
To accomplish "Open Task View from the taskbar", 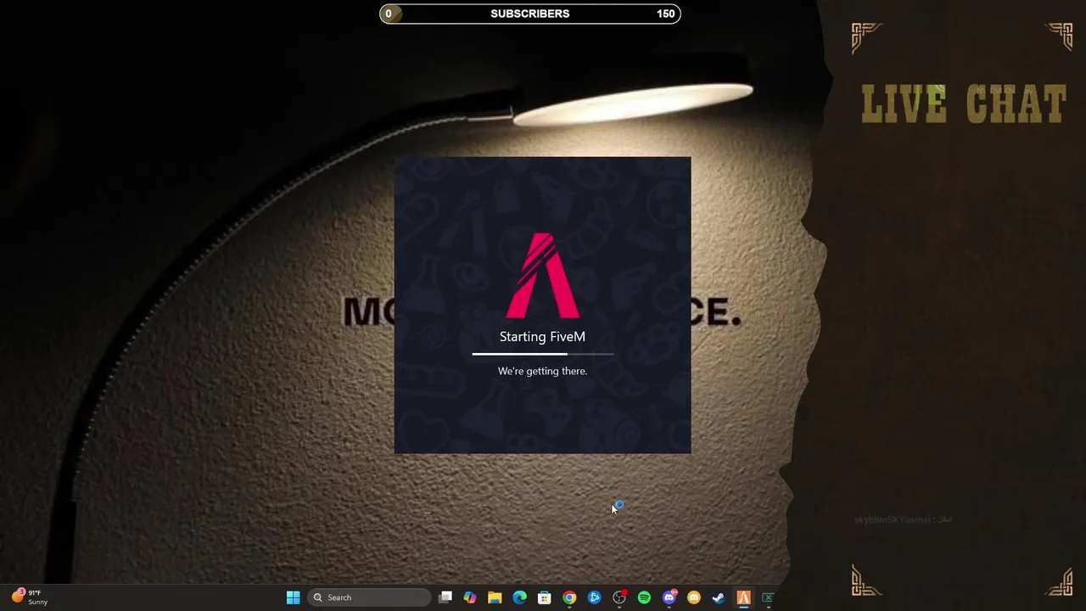I will [445, 597].
